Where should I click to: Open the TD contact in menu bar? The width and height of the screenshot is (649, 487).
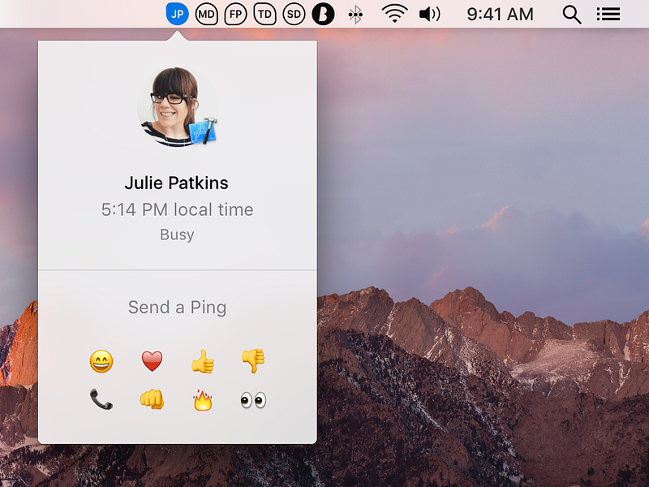264,15
